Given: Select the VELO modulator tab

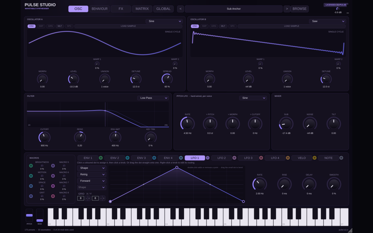Looking at the screenshot, I should point(302,158).
